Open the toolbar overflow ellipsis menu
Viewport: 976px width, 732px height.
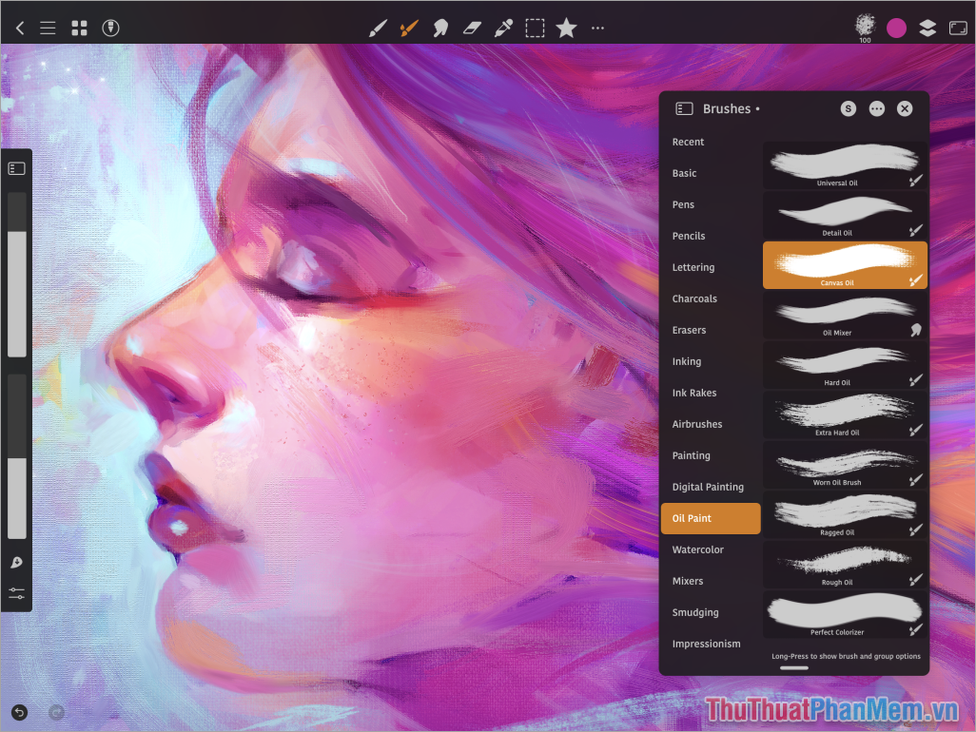coord(597,28)
